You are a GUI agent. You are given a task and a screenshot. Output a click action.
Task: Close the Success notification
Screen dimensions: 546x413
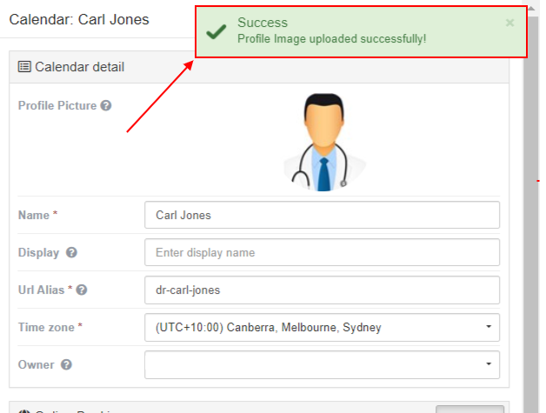pos(509,23)
